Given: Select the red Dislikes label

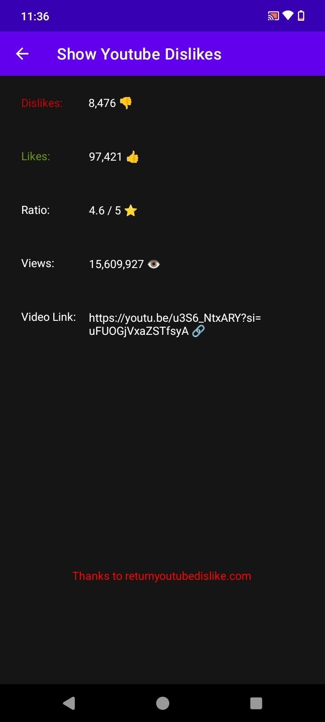Looking at the screenshot, I should click(42, 103).
